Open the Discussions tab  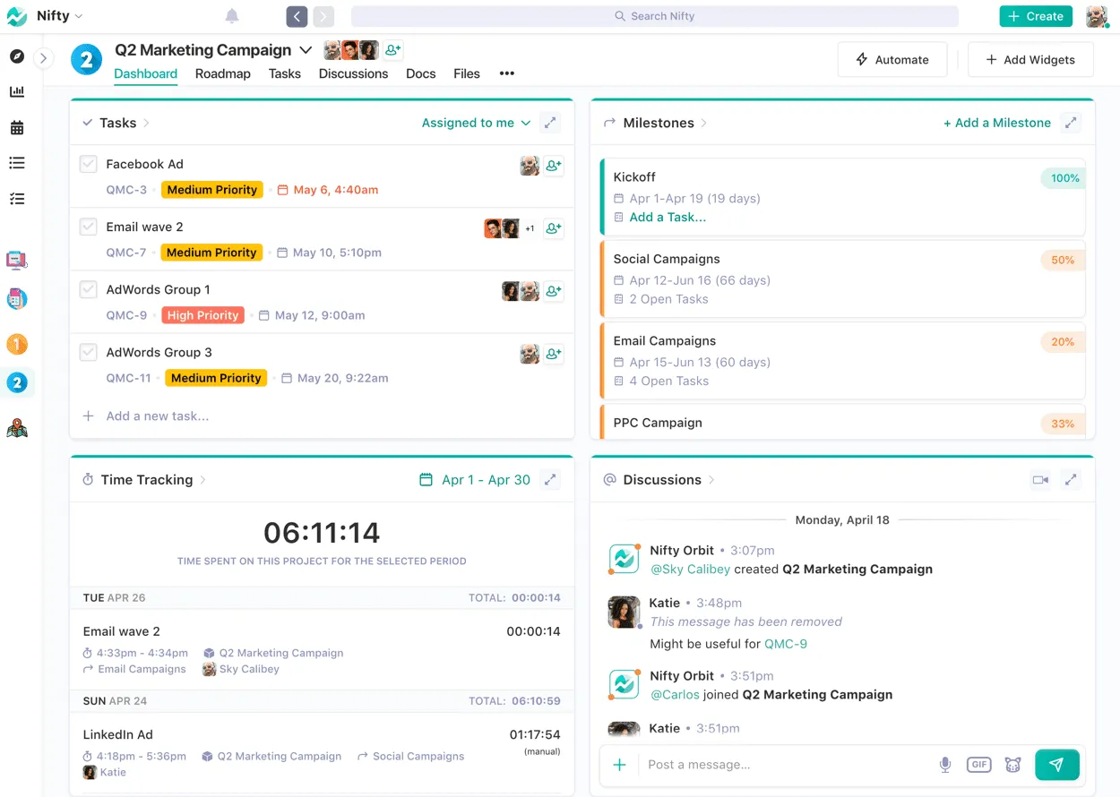353,74
